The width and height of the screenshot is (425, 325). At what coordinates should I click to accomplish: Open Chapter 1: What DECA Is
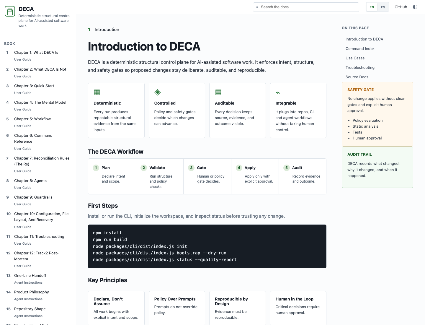[x=38, y=56]
